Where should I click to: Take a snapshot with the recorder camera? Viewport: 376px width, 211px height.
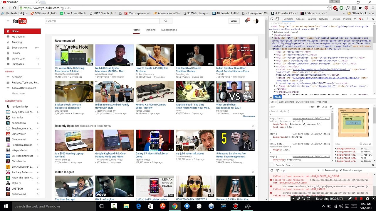click(367, 199)
